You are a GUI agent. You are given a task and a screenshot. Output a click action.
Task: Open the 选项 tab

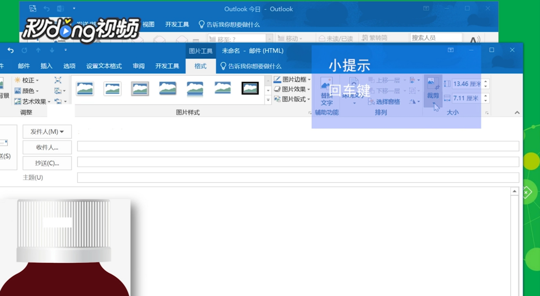[x=69, y=66]
